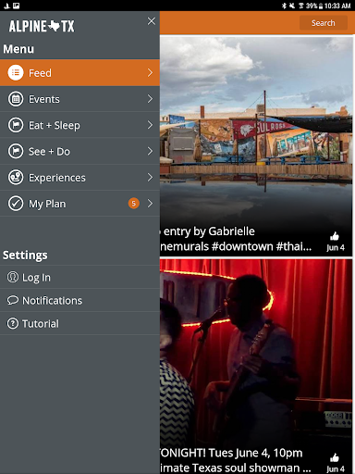Tap the battery status icon
Viewport: 355px width, 474px height.
[x=321, y=6]
